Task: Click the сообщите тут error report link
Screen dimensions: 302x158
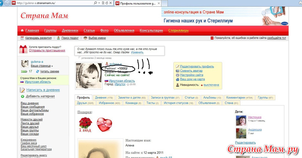Action: coord(277,38)
